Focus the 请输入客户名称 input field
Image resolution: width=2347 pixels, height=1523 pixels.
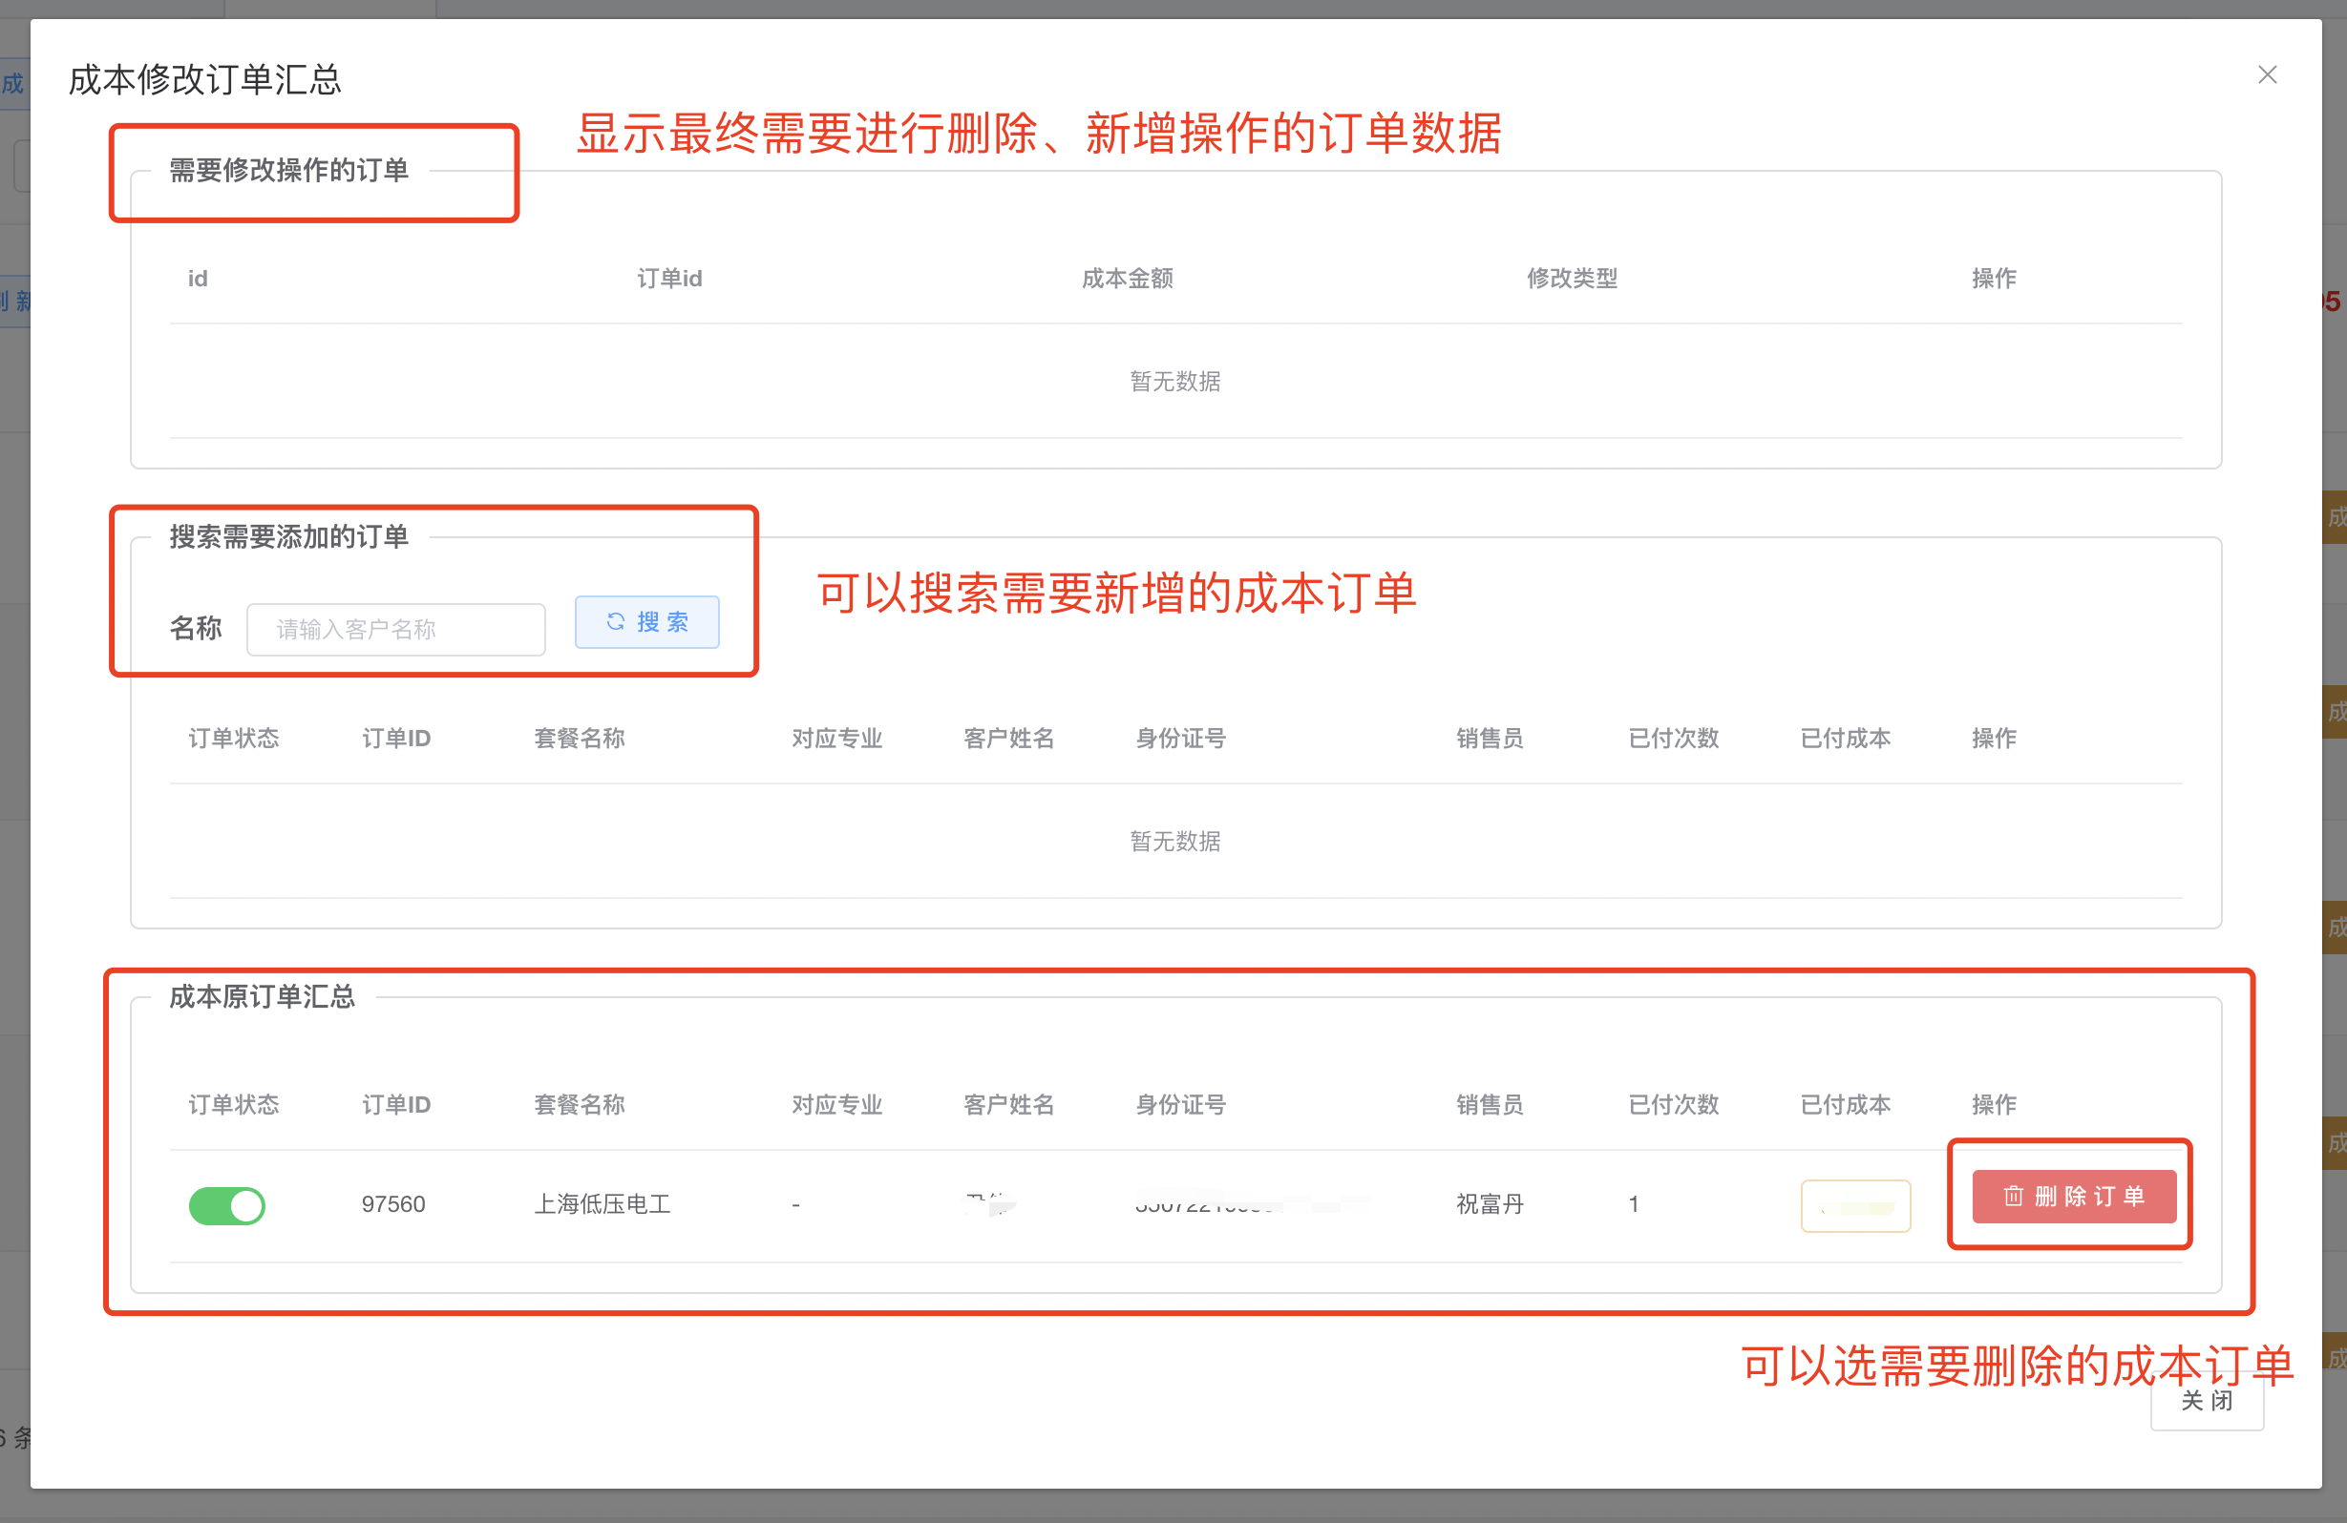[x=395, y=629]
